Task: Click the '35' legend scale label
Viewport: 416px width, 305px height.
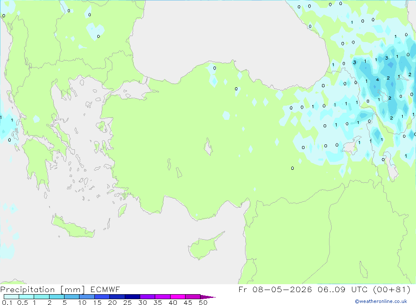Action: (158, 303)
